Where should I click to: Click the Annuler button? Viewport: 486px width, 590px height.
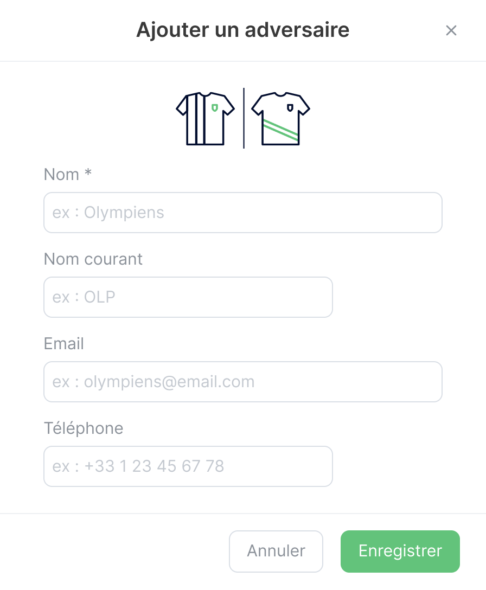click(x=276, y=551)
